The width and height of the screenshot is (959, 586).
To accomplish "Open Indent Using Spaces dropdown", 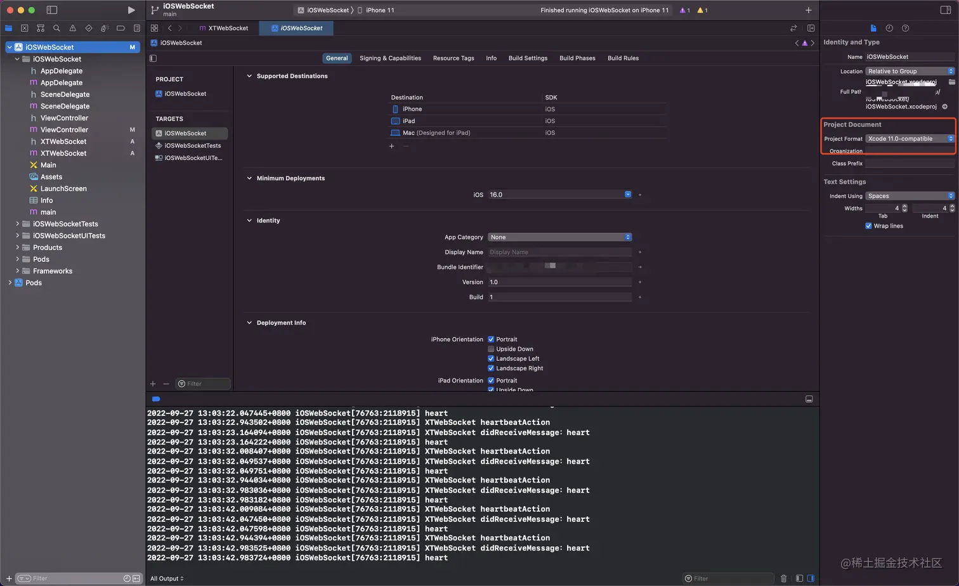I will (910, 196).
